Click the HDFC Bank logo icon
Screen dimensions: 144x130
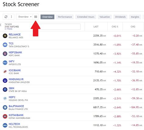click(5, 54)
